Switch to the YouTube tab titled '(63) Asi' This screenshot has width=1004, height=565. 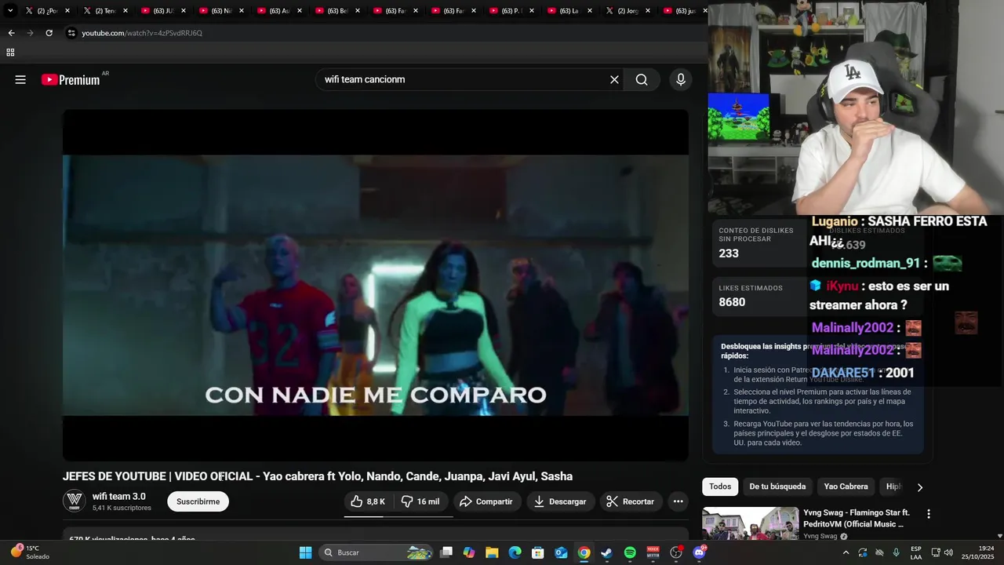279,11
